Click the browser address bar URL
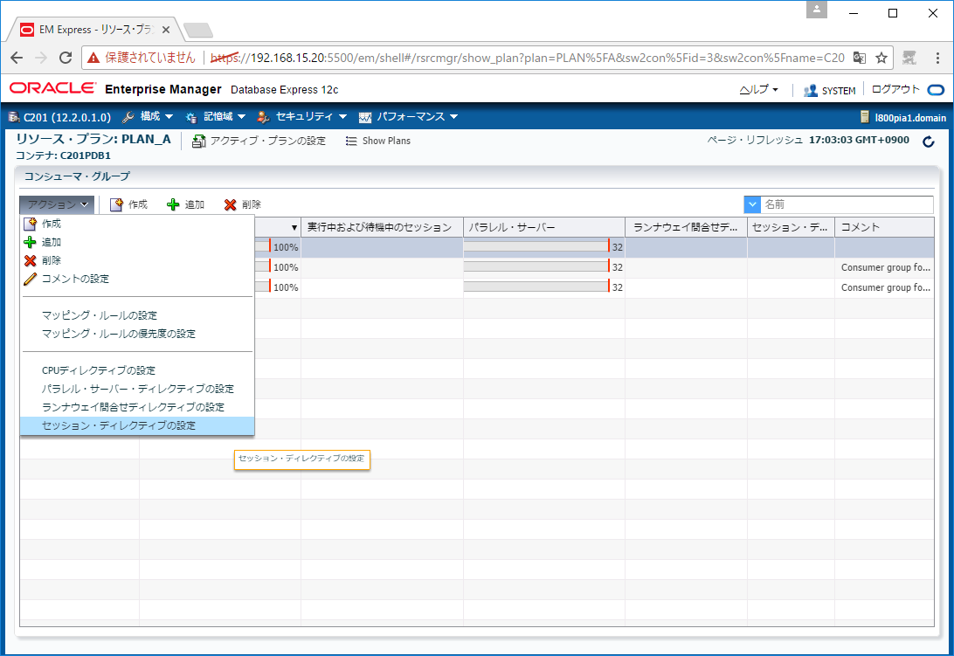The image size is (954, 656). coord(528,58)
